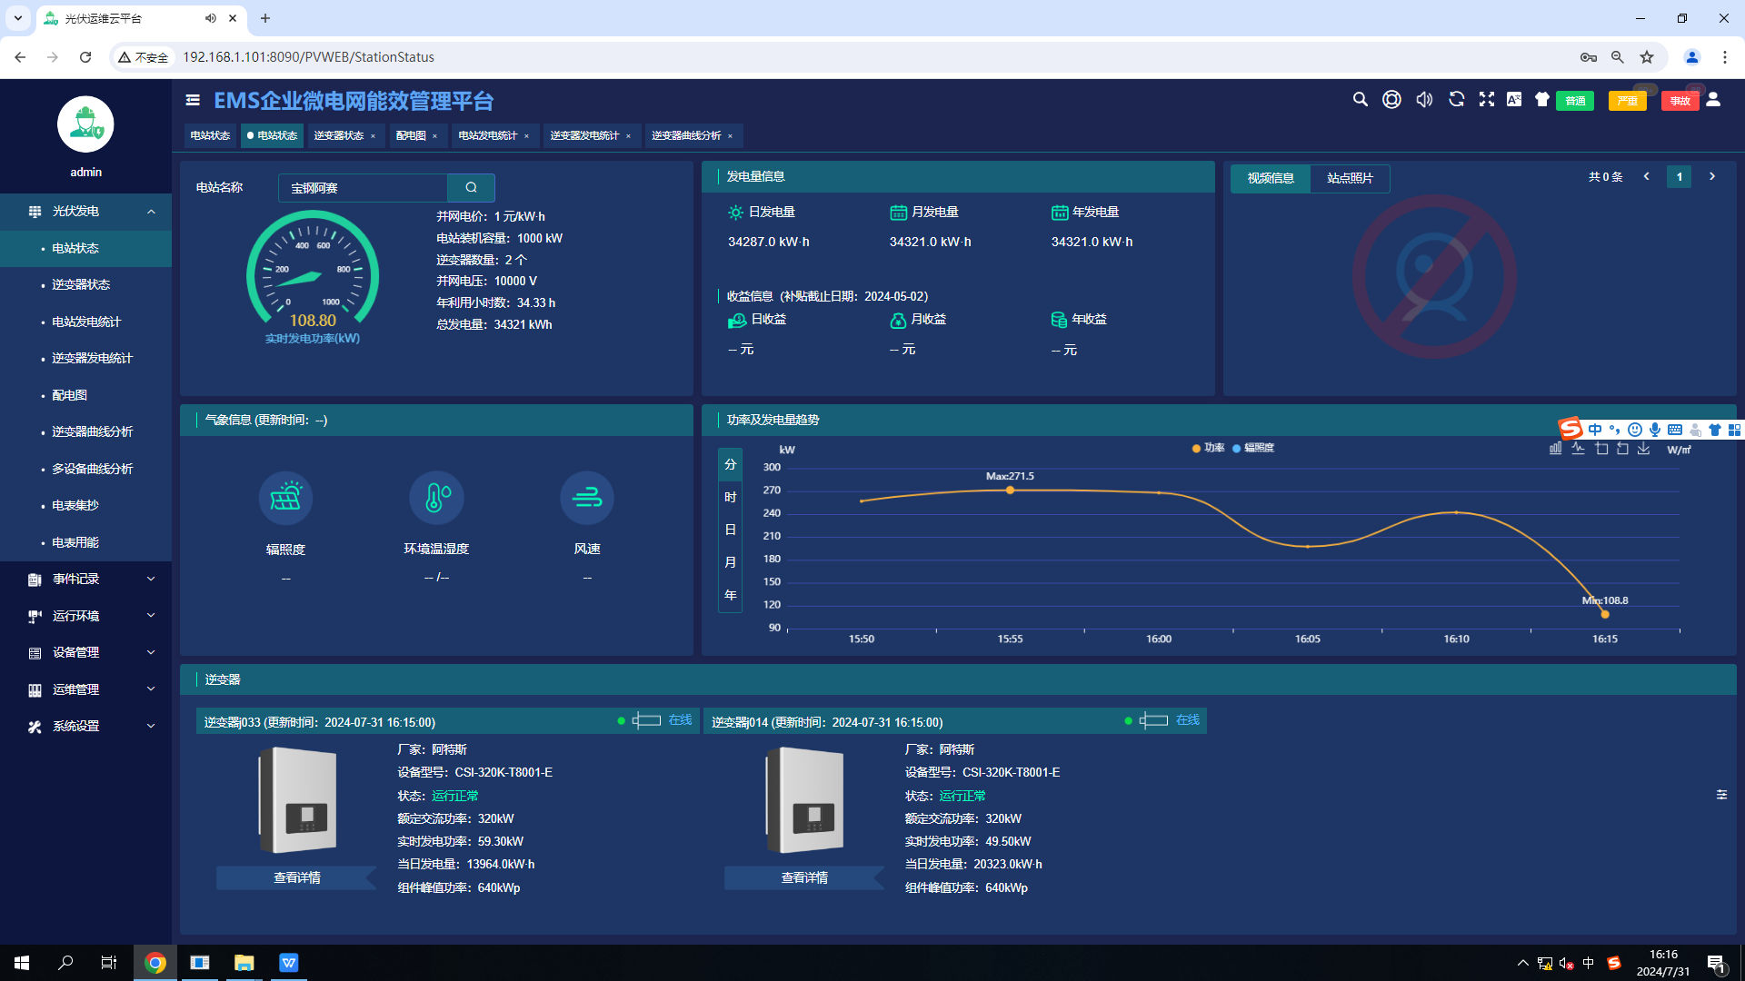Click the Max:271.5 point on chart
This screenshot has height=981, width=1745.
pyautogui.click(x=1010, y=490)
